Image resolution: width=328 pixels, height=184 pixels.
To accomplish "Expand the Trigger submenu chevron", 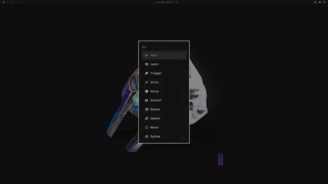I will tap(183, 74).
